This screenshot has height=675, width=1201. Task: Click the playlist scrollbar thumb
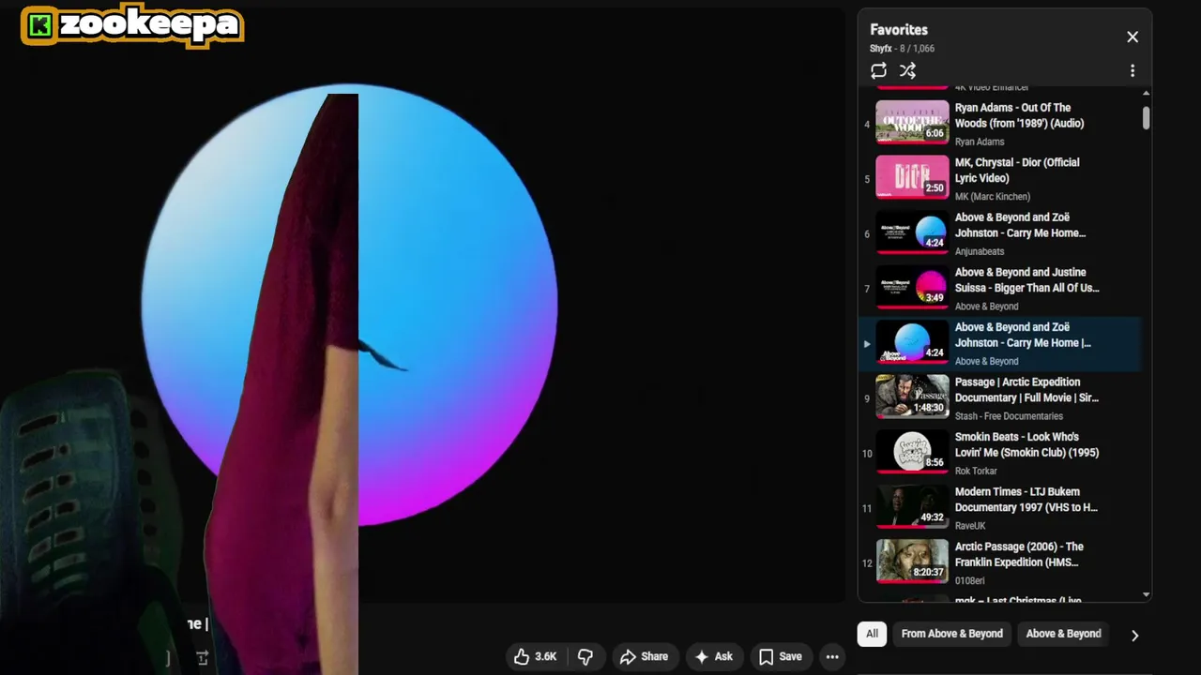pos(1146,118)
